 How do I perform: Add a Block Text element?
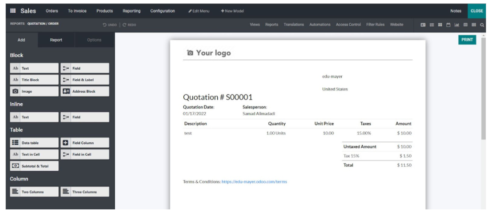coord(34,68)
